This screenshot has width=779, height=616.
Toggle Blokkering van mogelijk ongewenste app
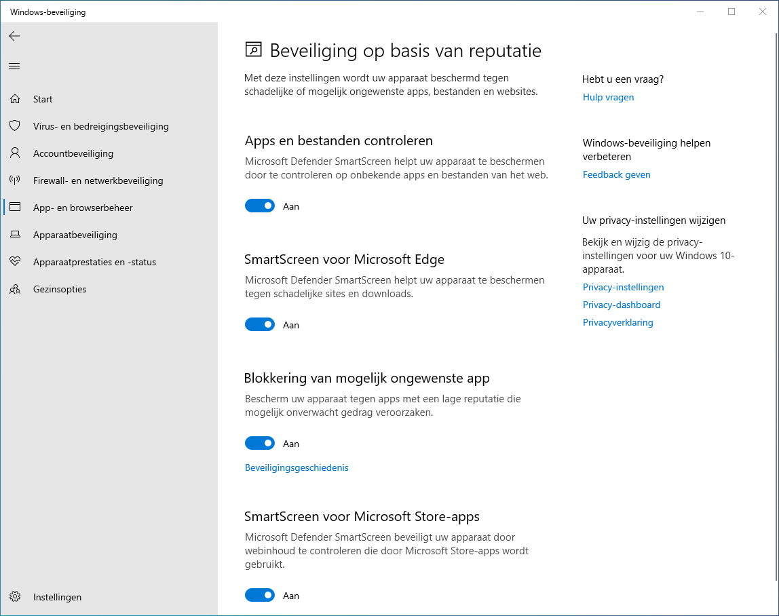(260, 444)
